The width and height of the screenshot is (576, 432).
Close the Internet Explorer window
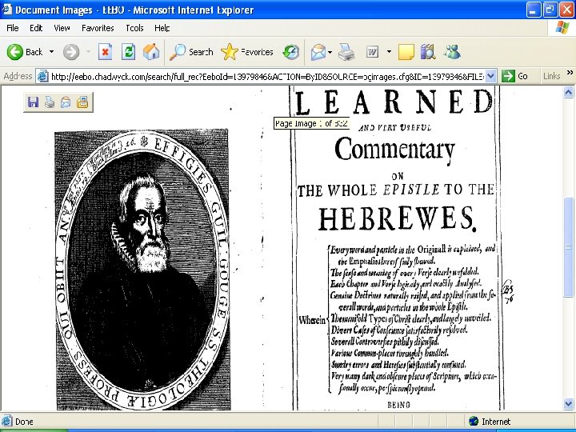(567, 10)
